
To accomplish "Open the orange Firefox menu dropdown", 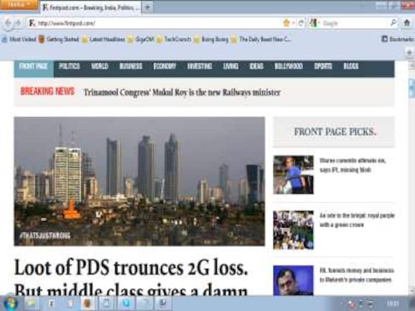I will click(18, 5).
